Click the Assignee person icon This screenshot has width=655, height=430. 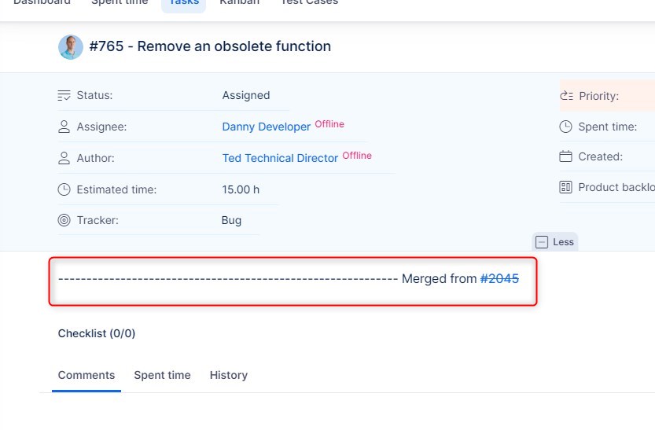pos(64,127)
